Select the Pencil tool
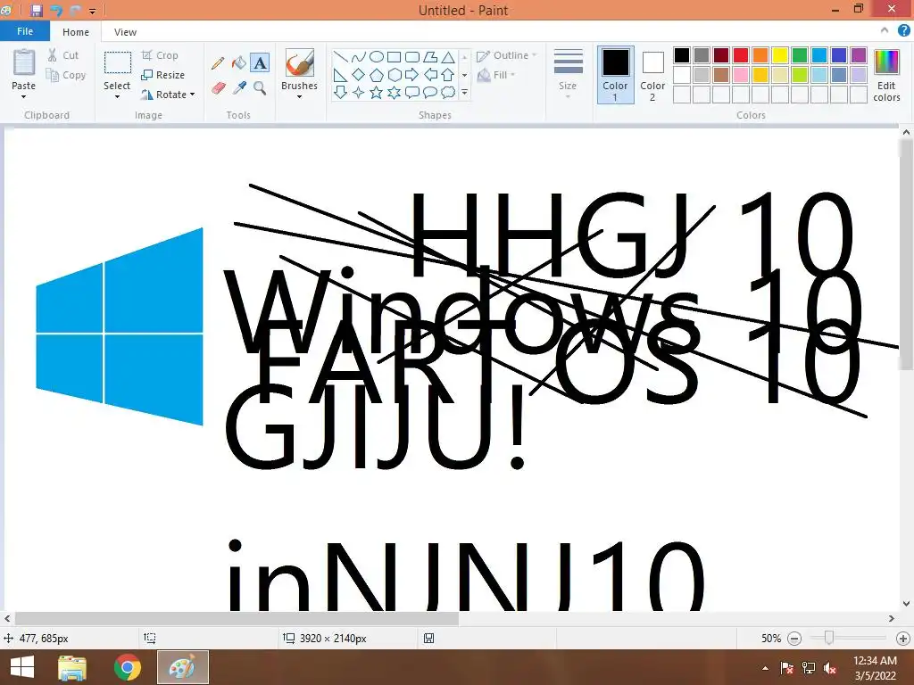Viewport: 914px width, 685px height. click(219, 63)
